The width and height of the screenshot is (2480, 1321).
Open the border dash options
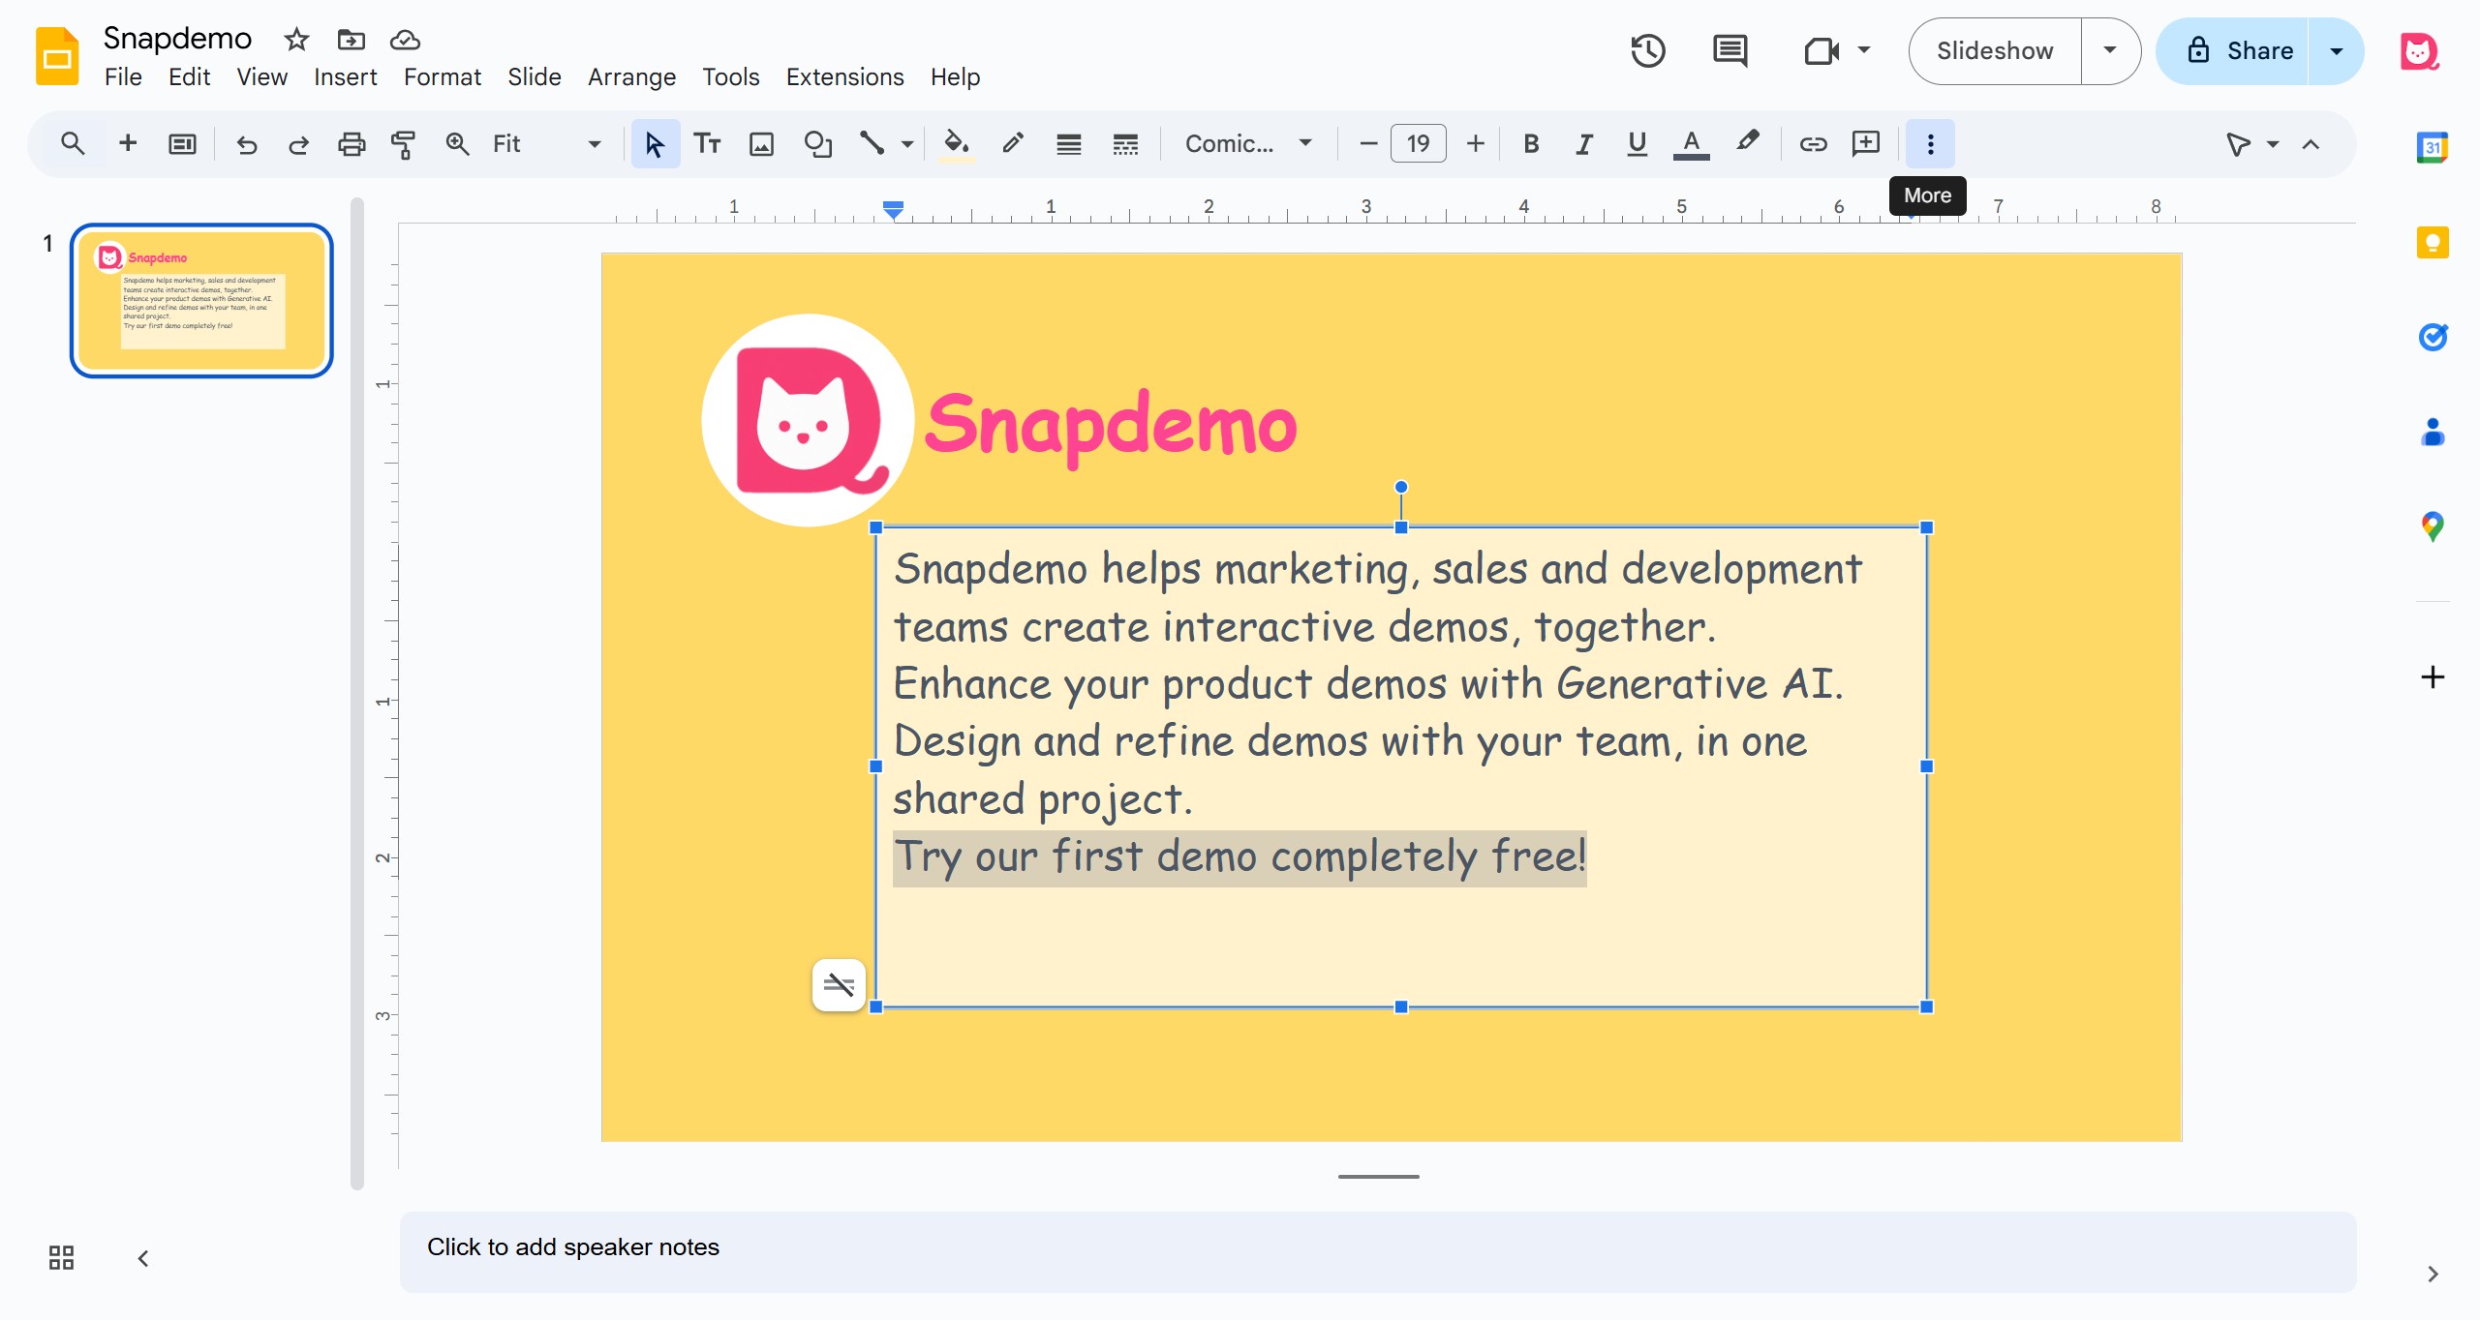click(x=1124, y=144)
